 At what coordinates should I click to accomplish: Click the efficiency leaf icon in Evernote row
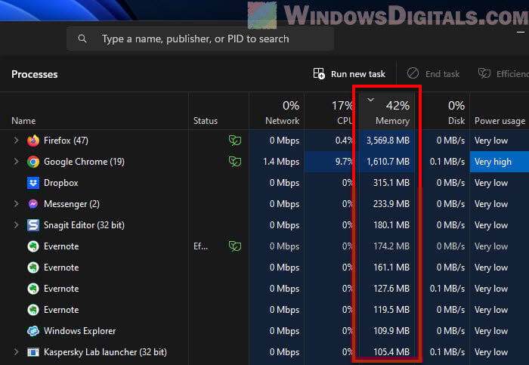coord(235,246)
